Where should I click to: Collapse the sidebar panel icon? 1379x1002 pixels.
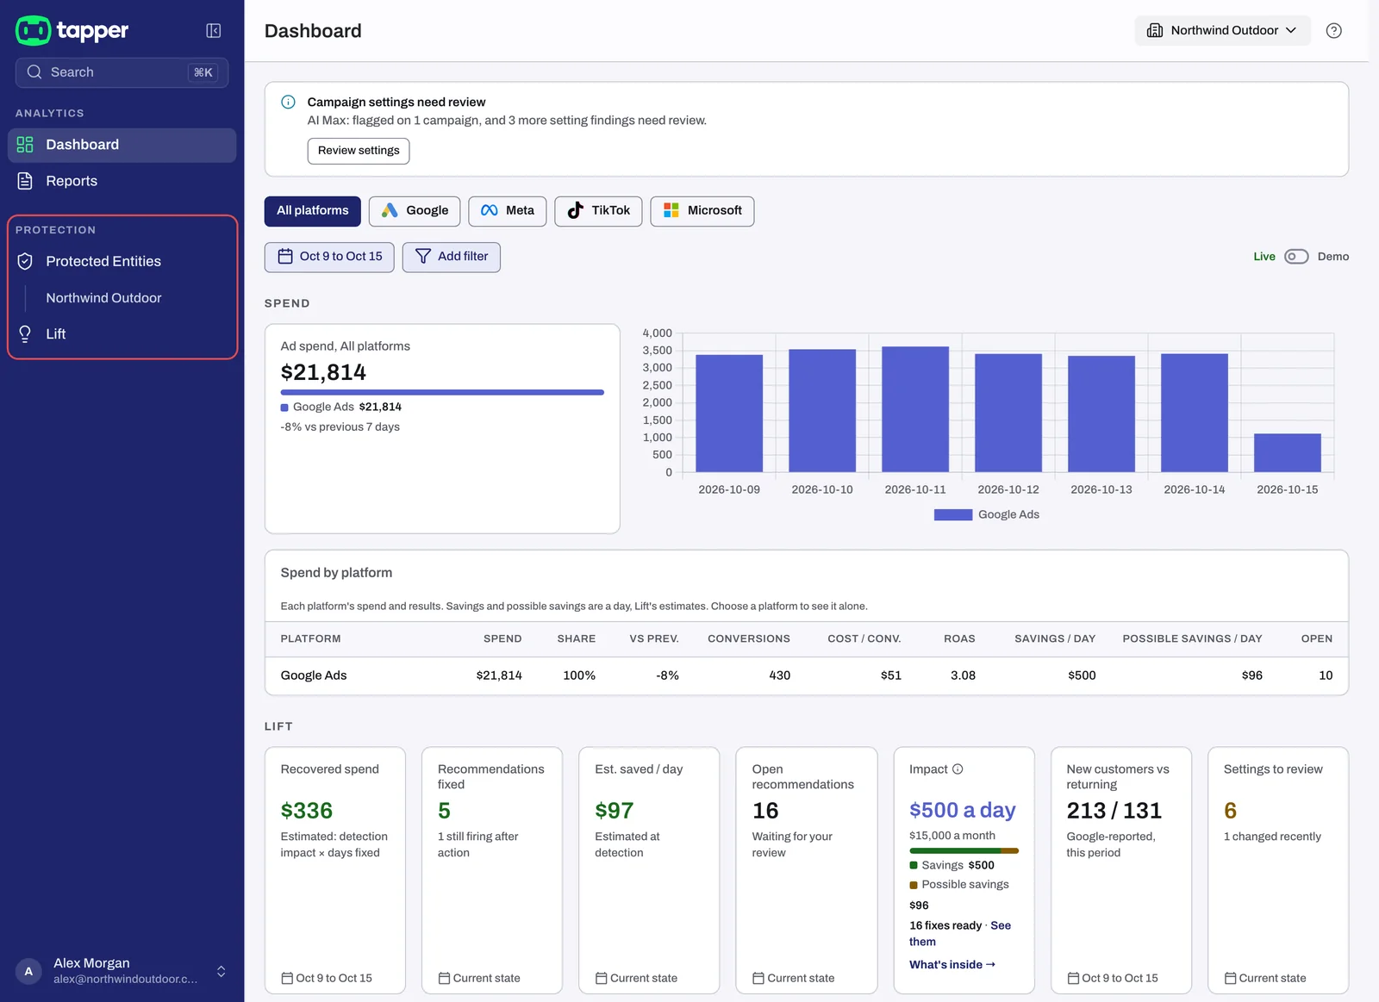tap(214, 31)
